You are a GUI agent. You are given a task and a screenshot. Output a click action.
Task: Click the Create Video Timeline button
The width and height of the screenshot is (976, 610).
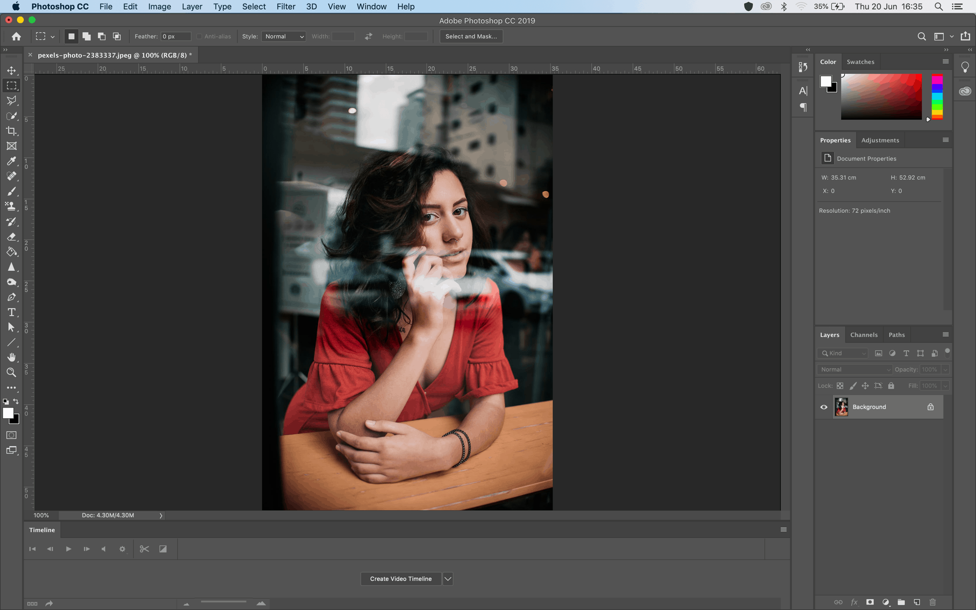point(400,578)
